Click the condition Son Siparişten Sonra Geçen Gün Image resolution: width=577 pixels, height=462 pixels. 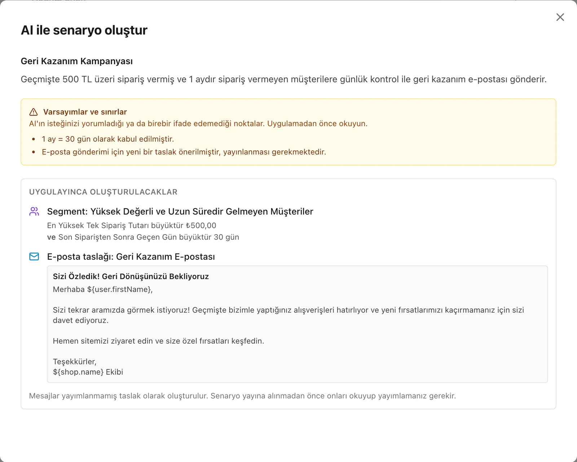pos(143,237)
